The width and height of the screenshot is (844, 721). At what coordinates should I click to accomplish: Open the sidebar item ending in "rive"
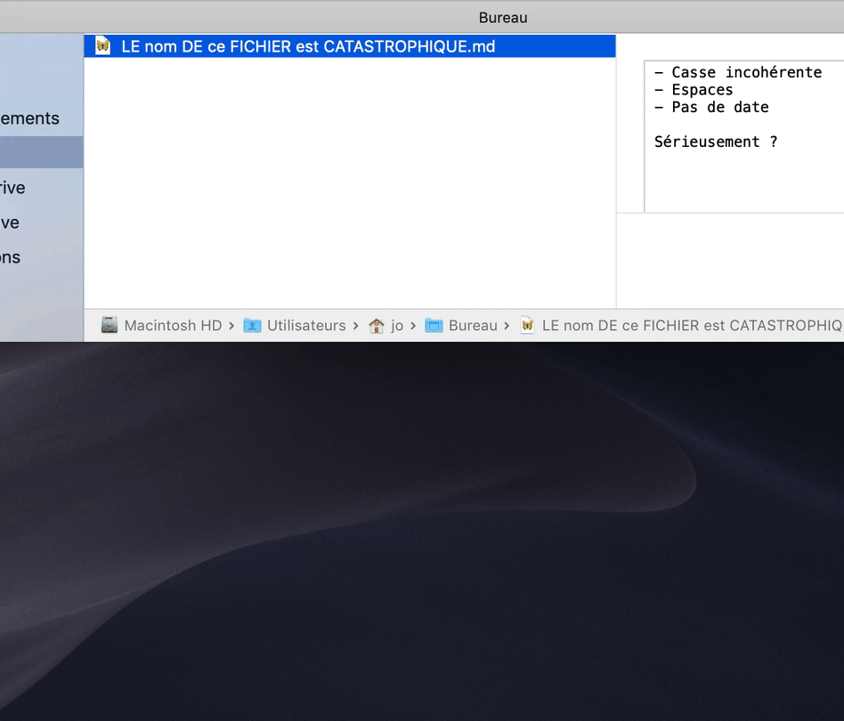coord(12,188)
